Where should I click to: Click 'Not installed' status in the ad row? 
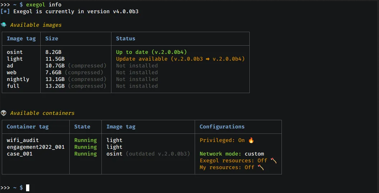(137, 66)
